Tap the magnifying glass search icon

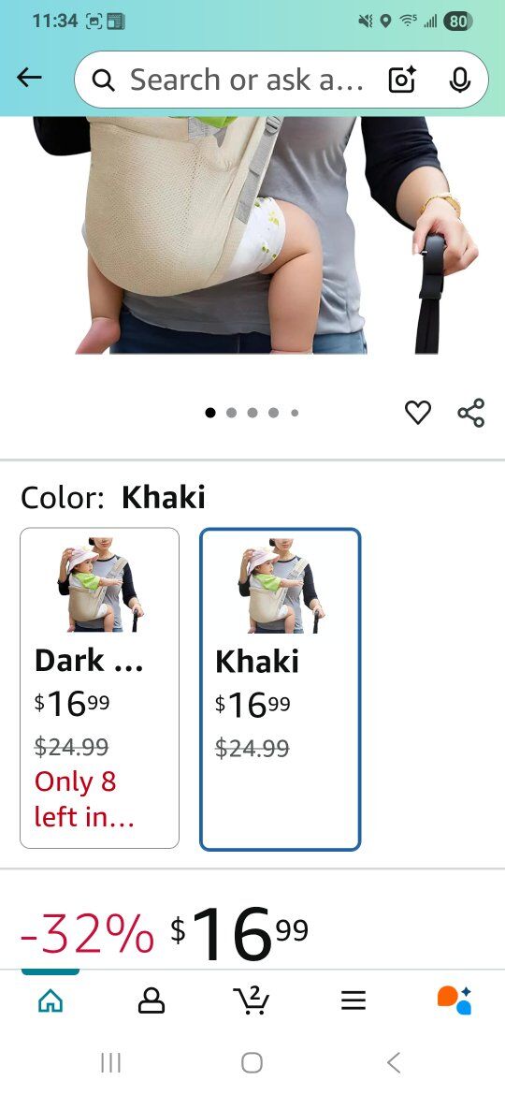tap(104, 81)
